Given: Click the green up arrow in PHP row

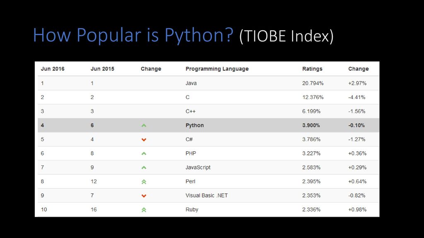Looking at the screenshot, I should pyautogui.click(x=144, y=154).
